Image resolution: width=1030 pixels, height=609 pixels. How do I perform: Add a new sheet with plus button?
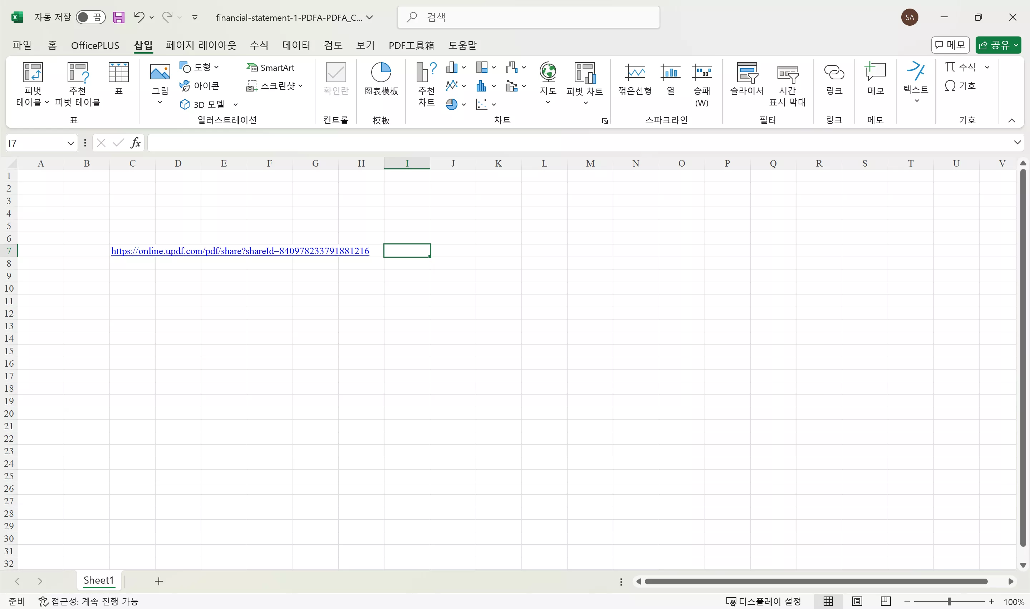click(159, 581)
